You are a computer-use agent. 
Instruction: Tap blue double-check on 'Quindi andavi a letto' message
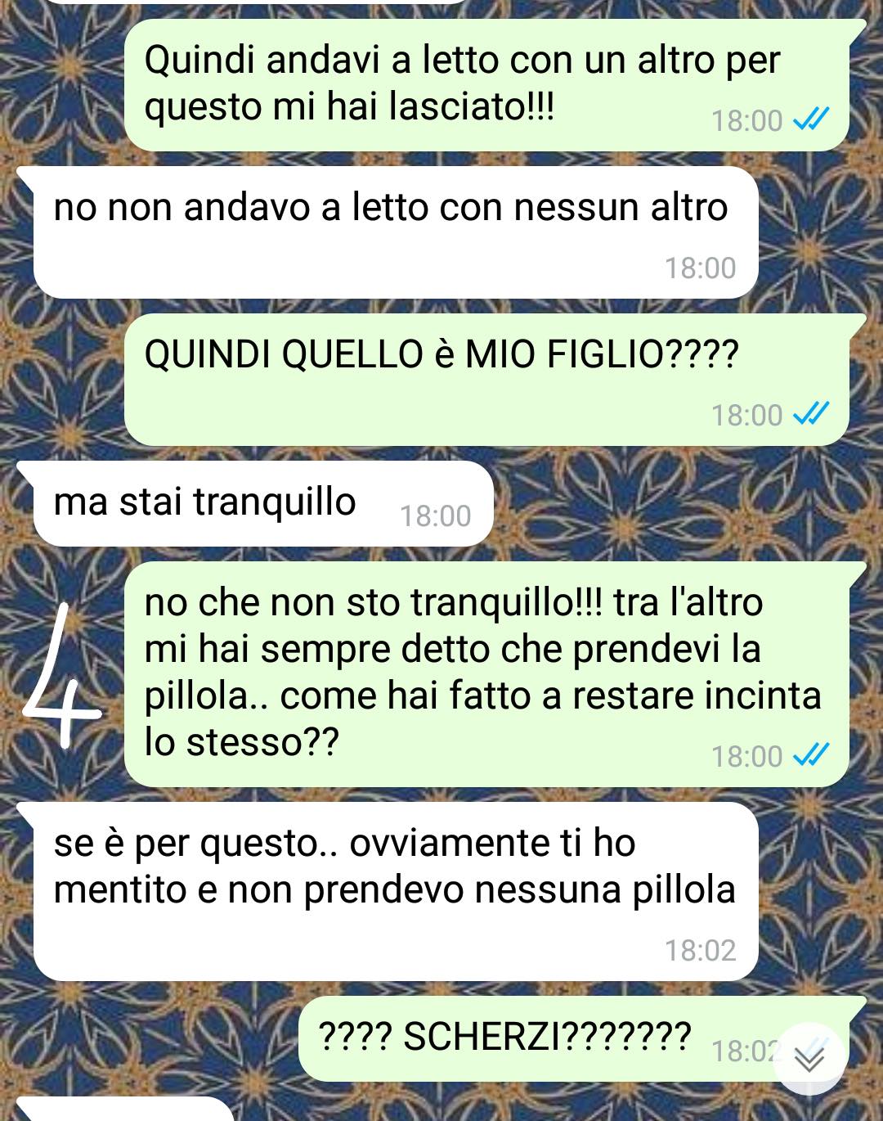click(811, 119)
